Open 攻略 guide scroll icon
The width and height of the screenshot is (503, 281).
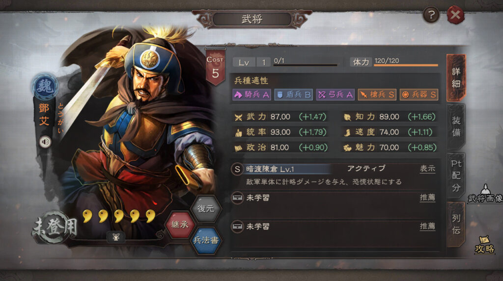click(x=484, y=245)
